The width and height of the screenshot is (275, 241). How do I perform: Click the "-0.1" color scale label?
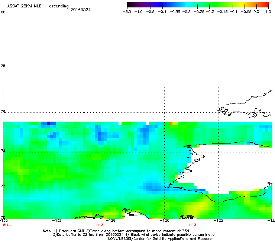coord(233,12)
